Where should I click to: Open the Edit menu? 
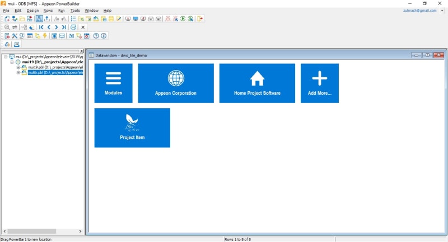coord(18,11)
